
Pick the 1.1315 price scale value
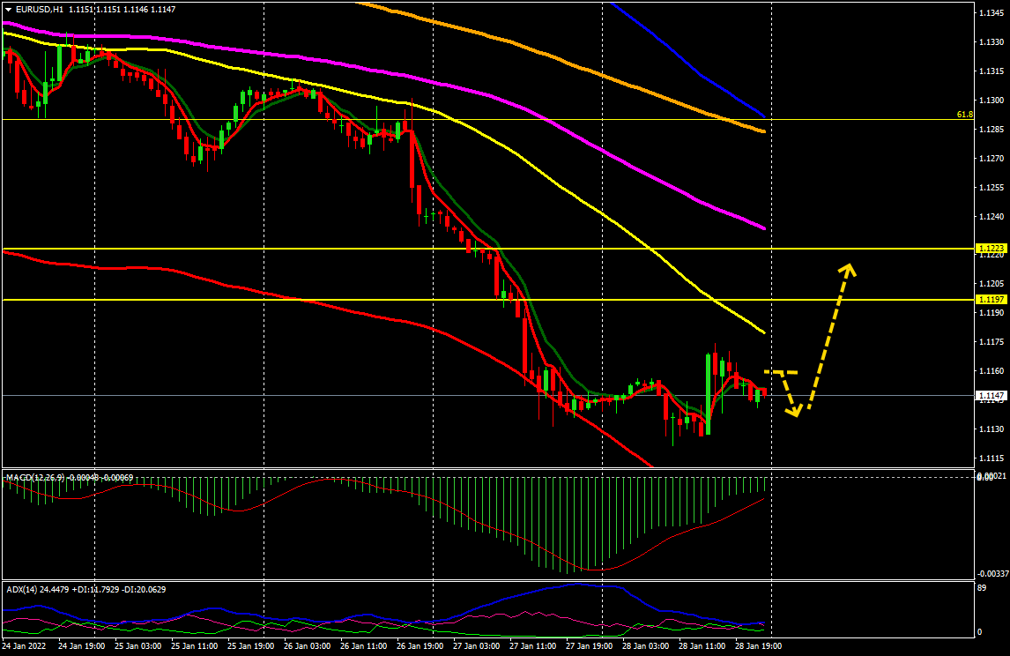991,71
